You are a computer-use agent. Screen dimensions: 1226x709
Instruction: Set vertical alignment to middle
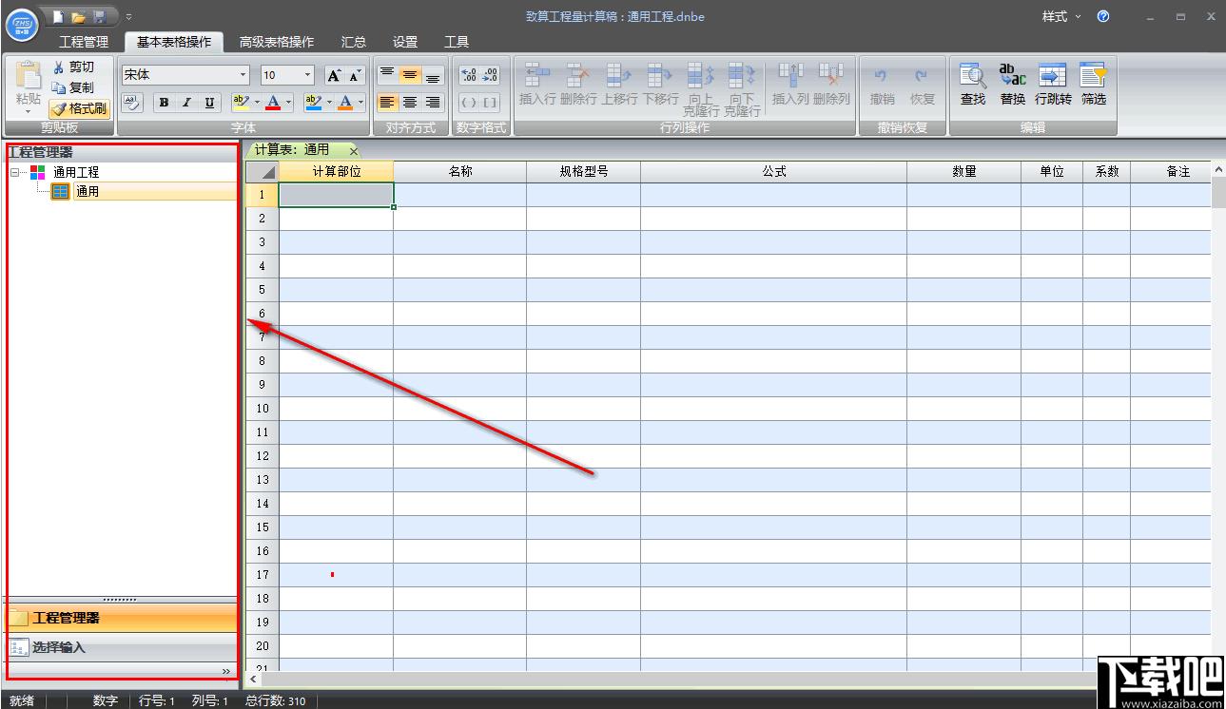coord(410,75)
